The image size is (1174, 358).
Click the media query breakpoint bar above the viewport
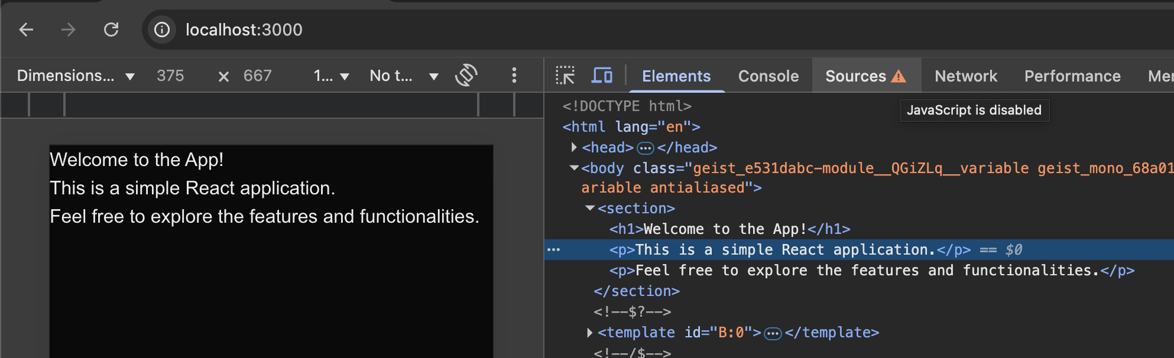(x=272, y=105)
